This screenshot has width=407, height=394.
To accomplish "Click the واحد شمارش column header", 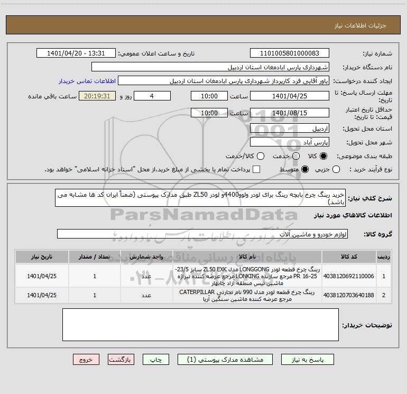I will 146,256.
